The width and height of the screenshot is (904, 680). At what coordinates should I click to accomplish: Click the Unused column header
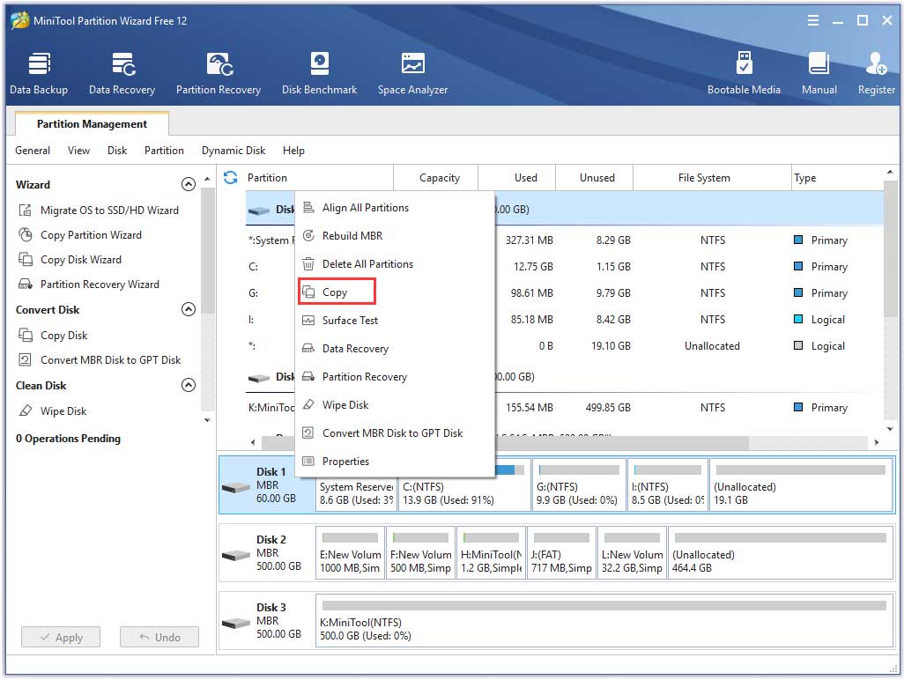(596, 178)
